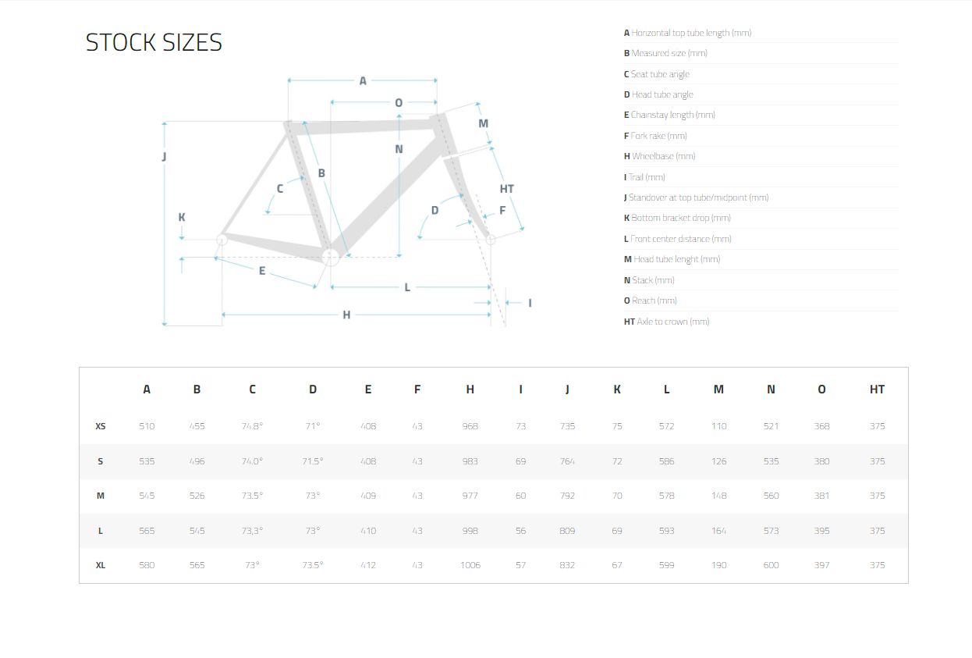Image resolution: width=972 pixels, height=658 pixels.
Task: Click the Seat tube angle legend entry
Action: 656,74
